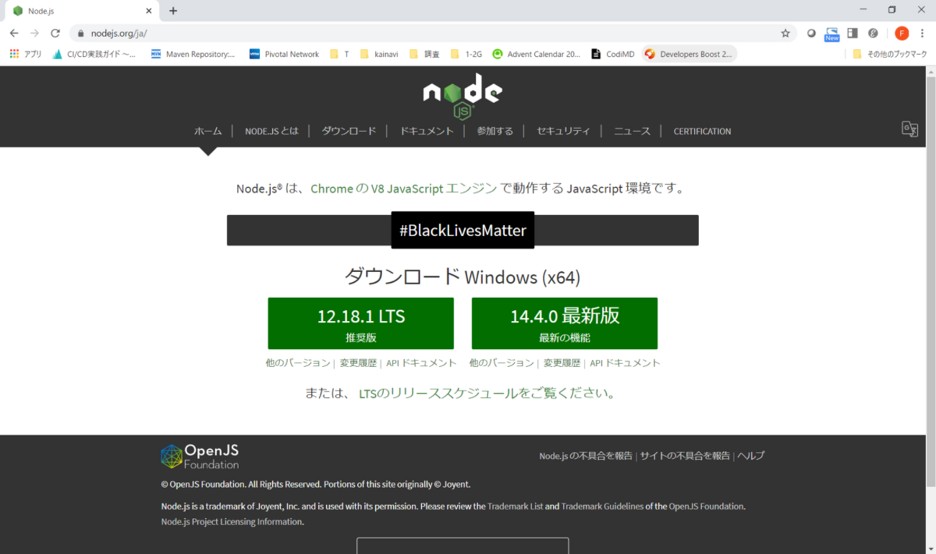Open the 1-2G bookmark folder
Screen dimensions: 936x554
point(466,54)
